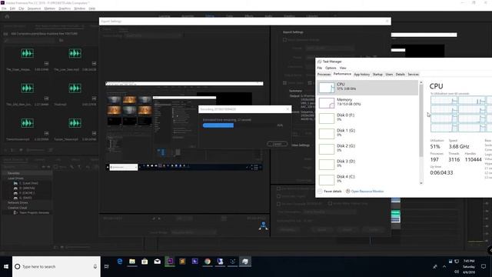Open the Markers menu in Premiere Pro
This screenshot has height=277, width=492.
[49, 8]
